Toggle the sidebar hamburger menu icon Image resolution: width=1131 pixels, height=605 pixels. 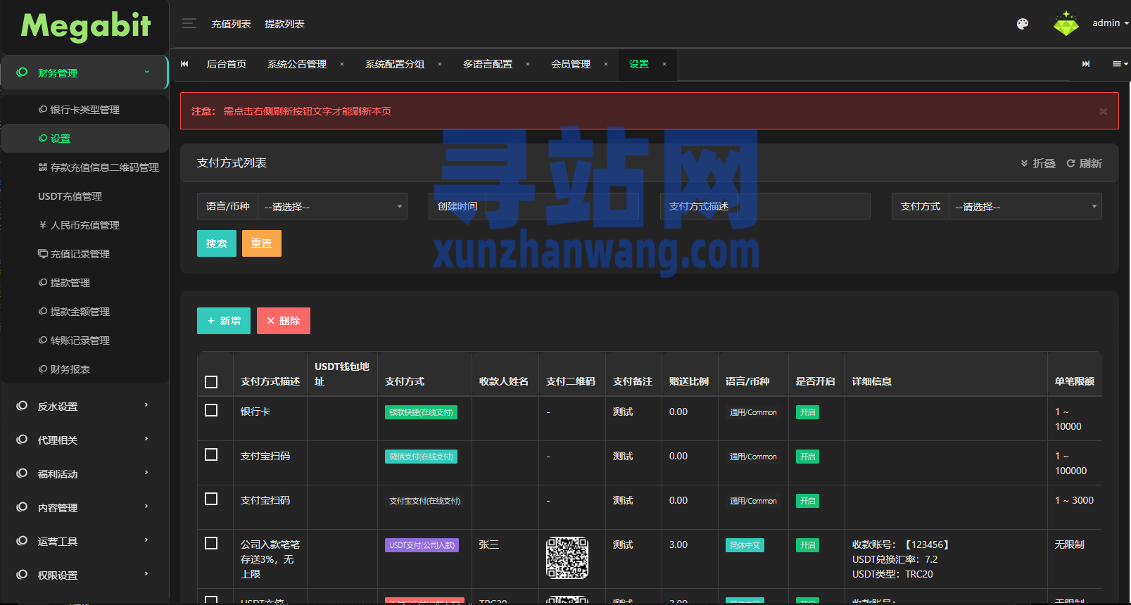(x=189, y=23)
